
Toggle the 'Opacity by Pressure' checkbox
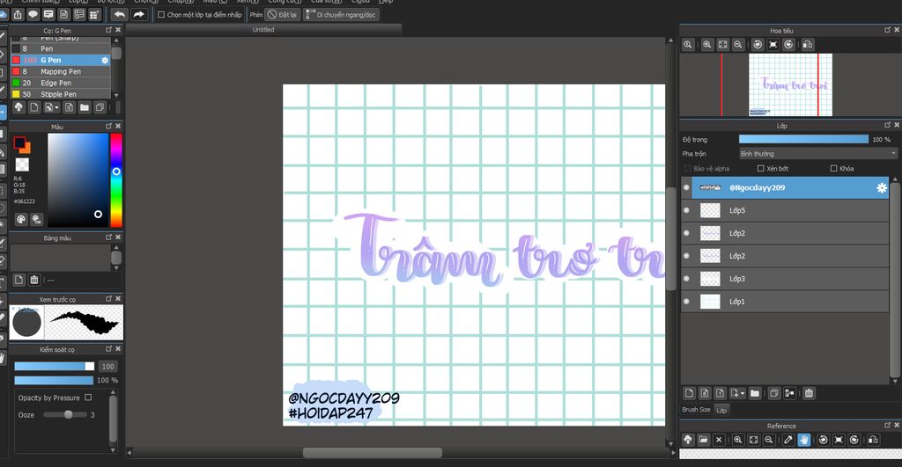point(88,397)
